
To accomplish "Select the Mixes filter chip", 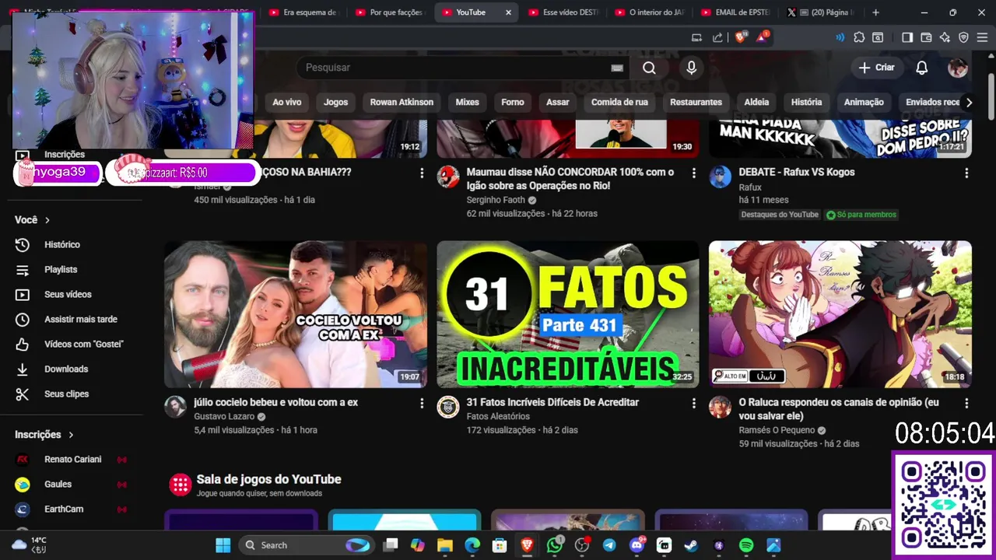I will coord(467,102).
